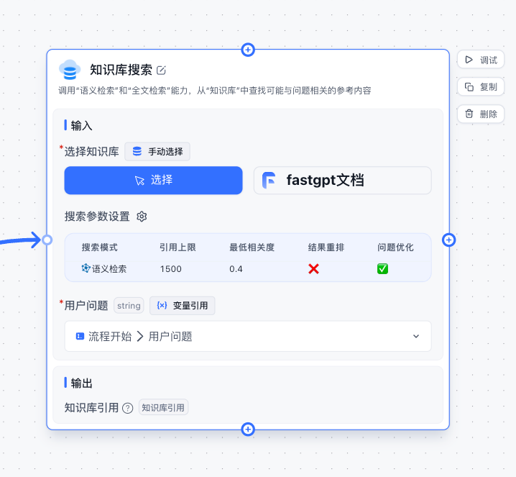Click the left input connection circle
Screen dimensions: 516x477
pyautogui.click(x=47, y=240)
